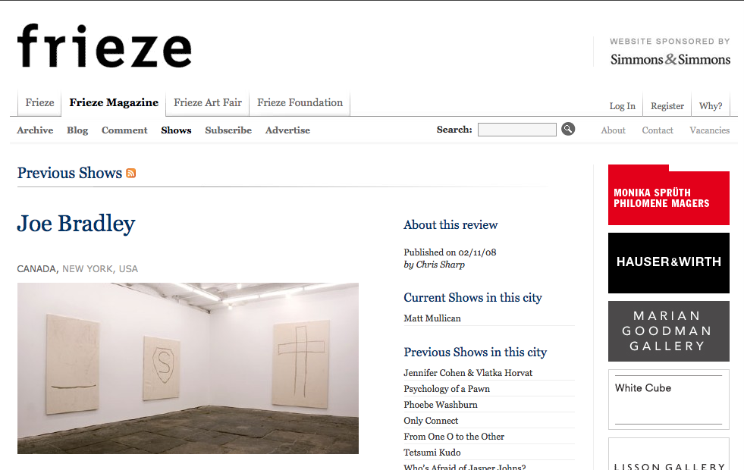Open Psychology of a Pawn review
744x470 pixels.
click(x=447, y=389)
